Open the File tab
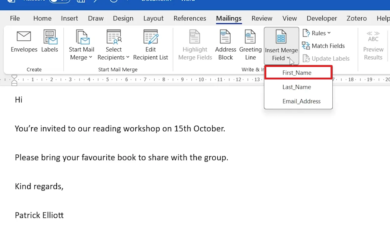 point(15,18)
